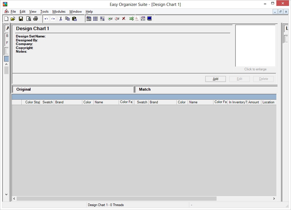Viewport: 291px width, 210px height.
Task: Open a file with the folder icon
Action: click(x=13, y=19)
